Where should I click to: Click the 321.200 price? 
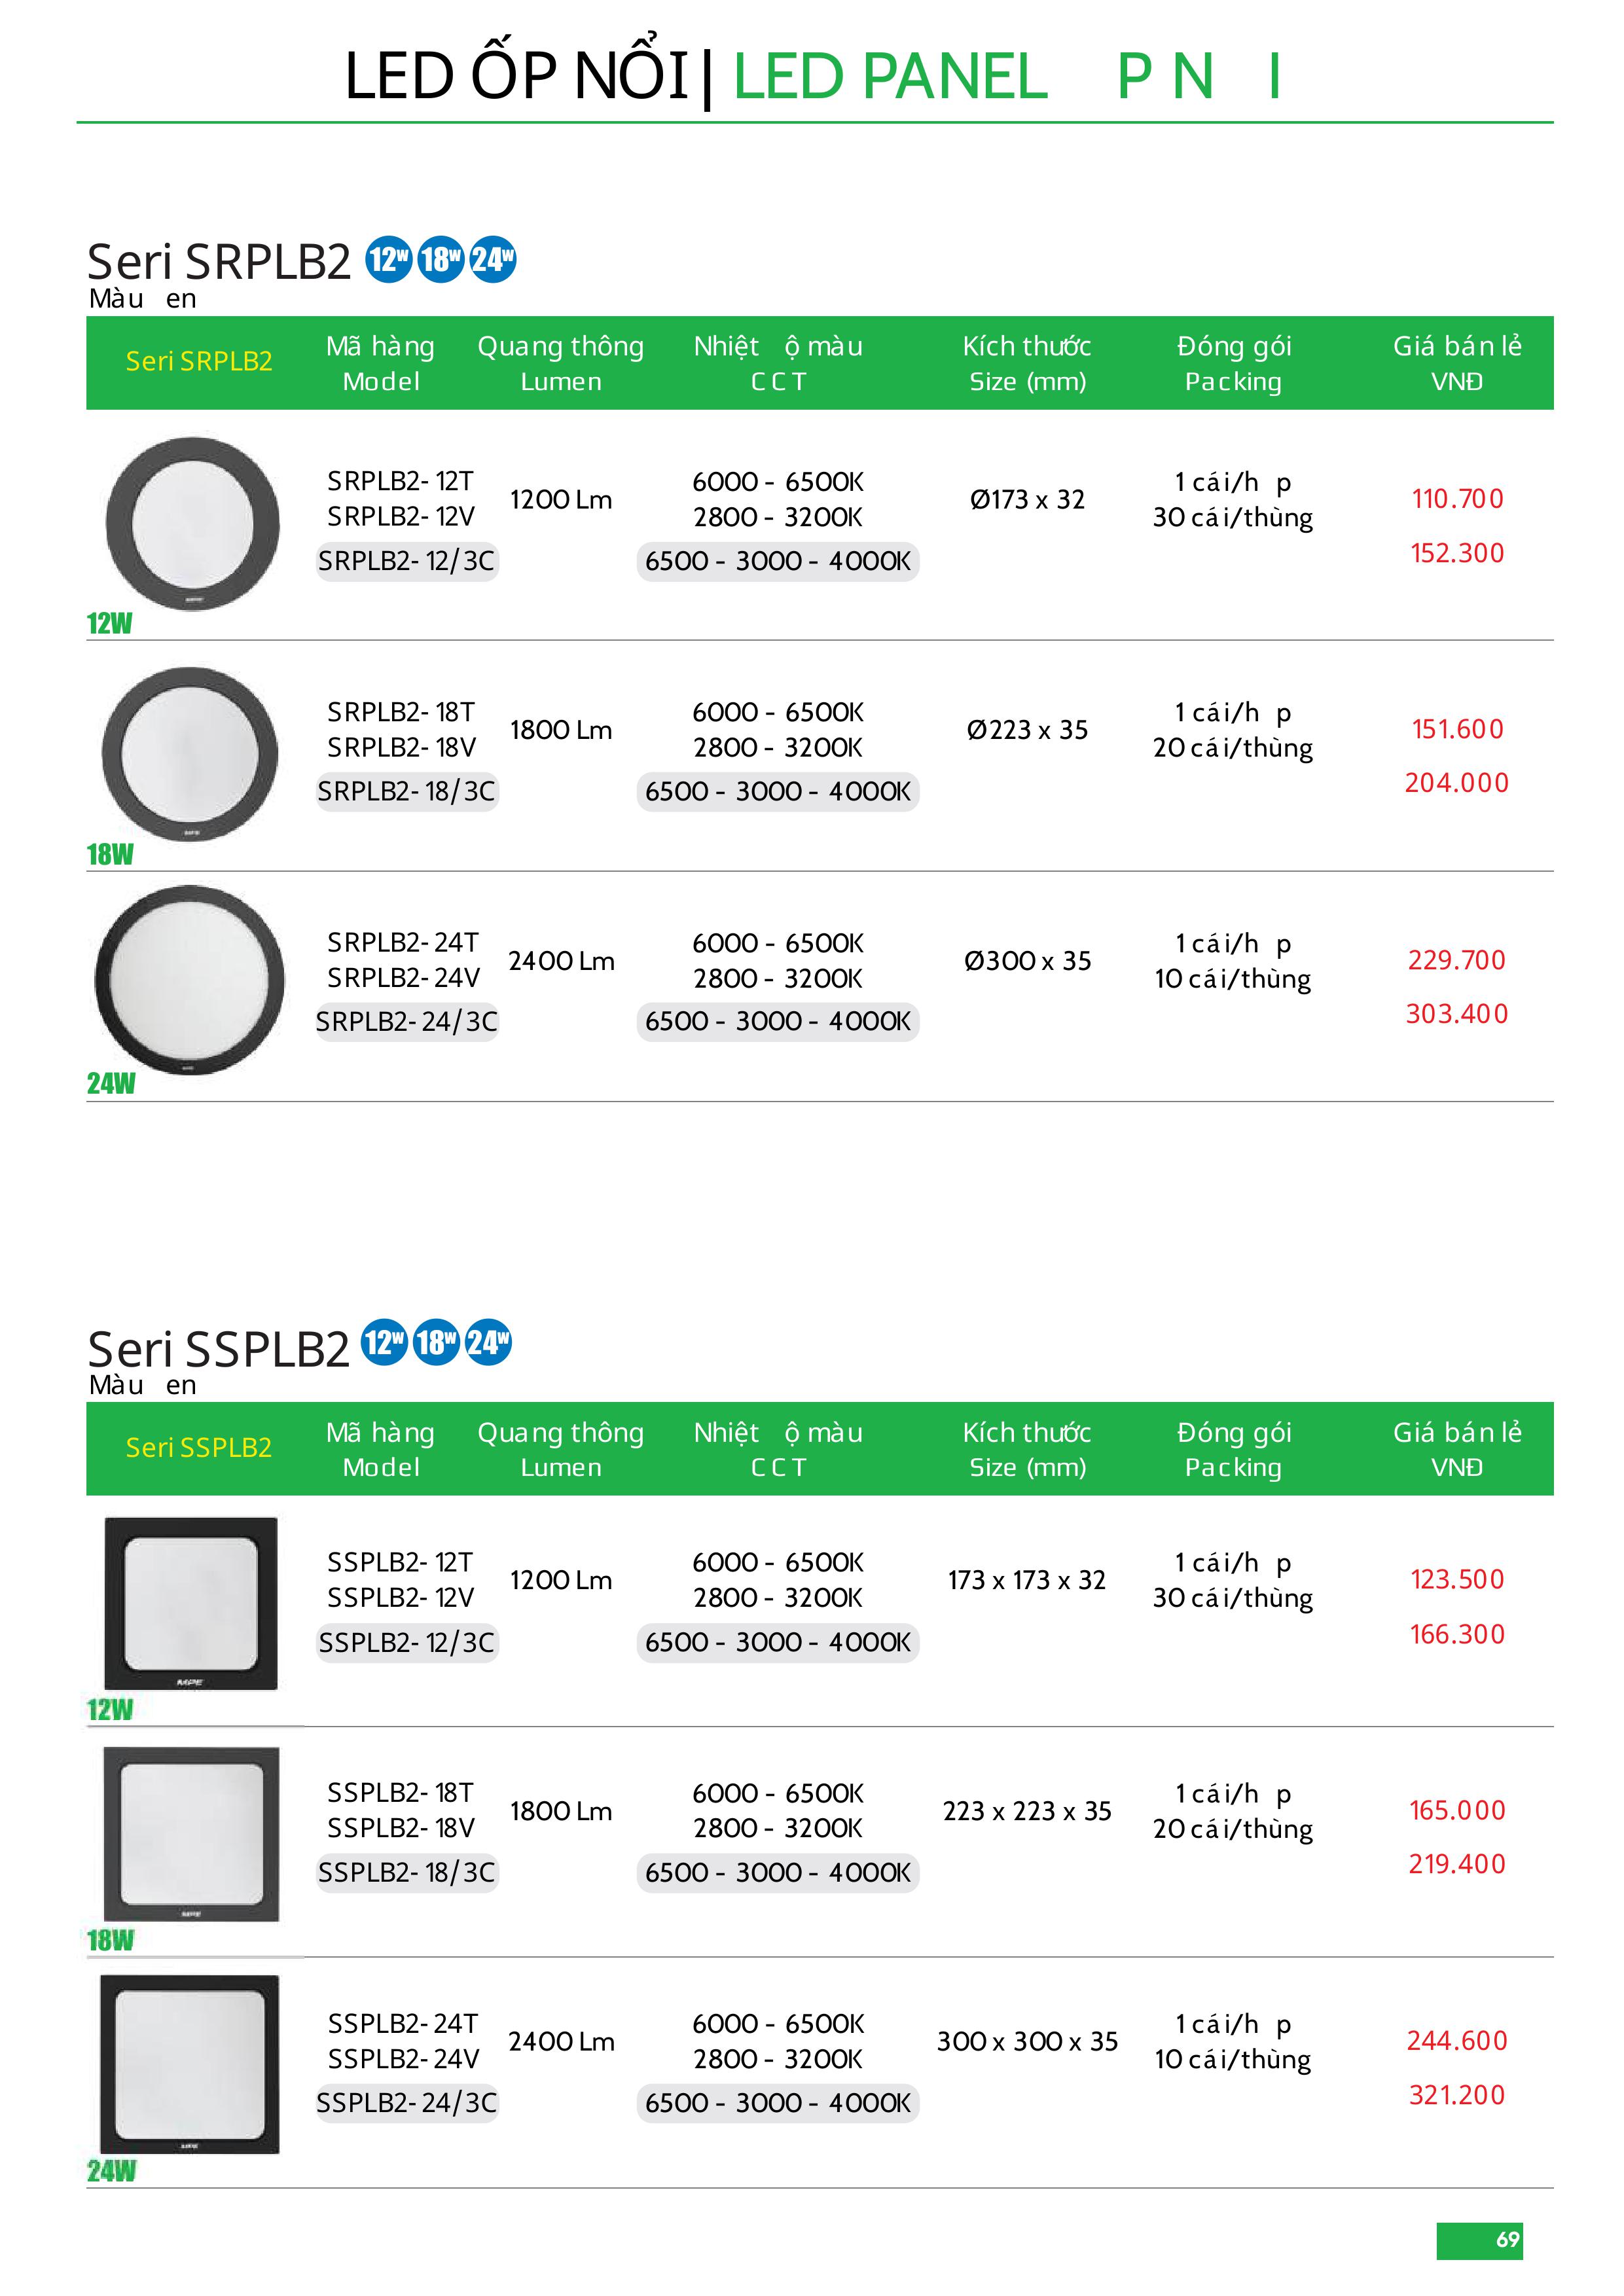(x=1457, y=2095)
